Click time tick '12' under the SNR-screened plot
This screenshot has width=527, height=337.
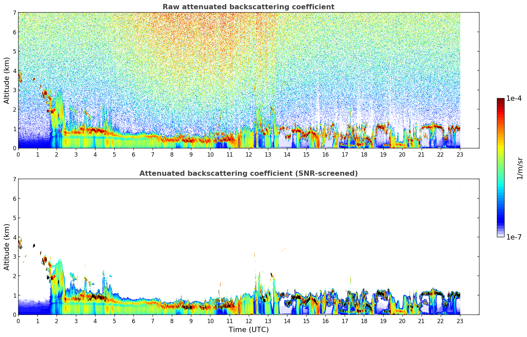pyautogui.click(x=248, y=321)
